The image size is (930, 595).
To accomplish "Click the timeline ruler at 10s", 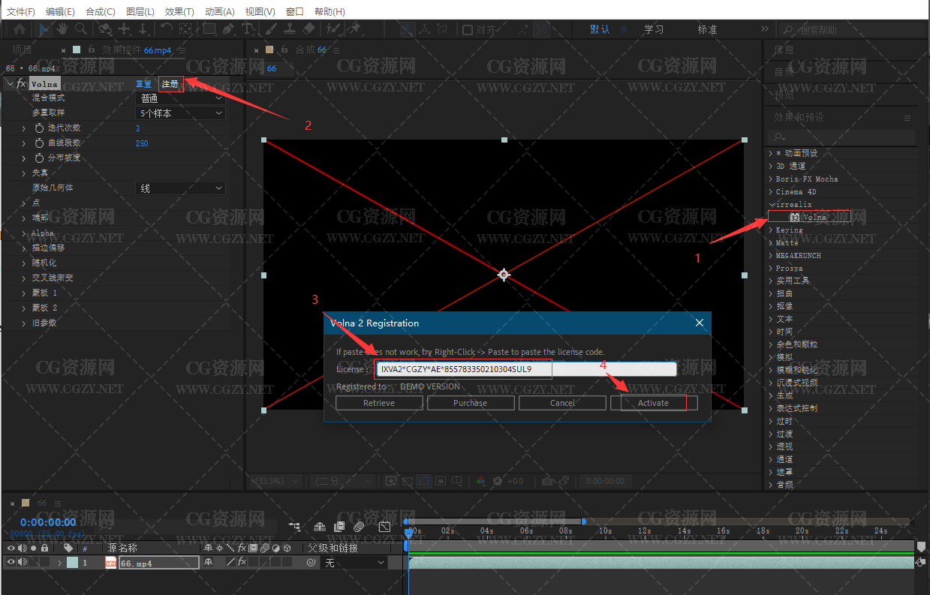I will pos(605,530).
